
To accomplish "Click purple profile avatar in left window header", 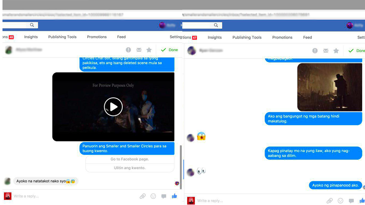I will click(162, 25).
